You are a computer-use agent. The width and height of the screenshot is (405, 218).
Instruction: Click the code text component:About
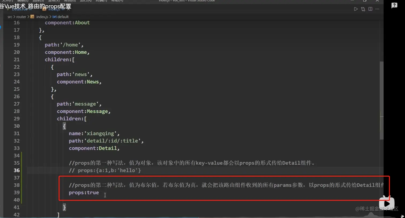pyautogui.click(x=67, y=23)
